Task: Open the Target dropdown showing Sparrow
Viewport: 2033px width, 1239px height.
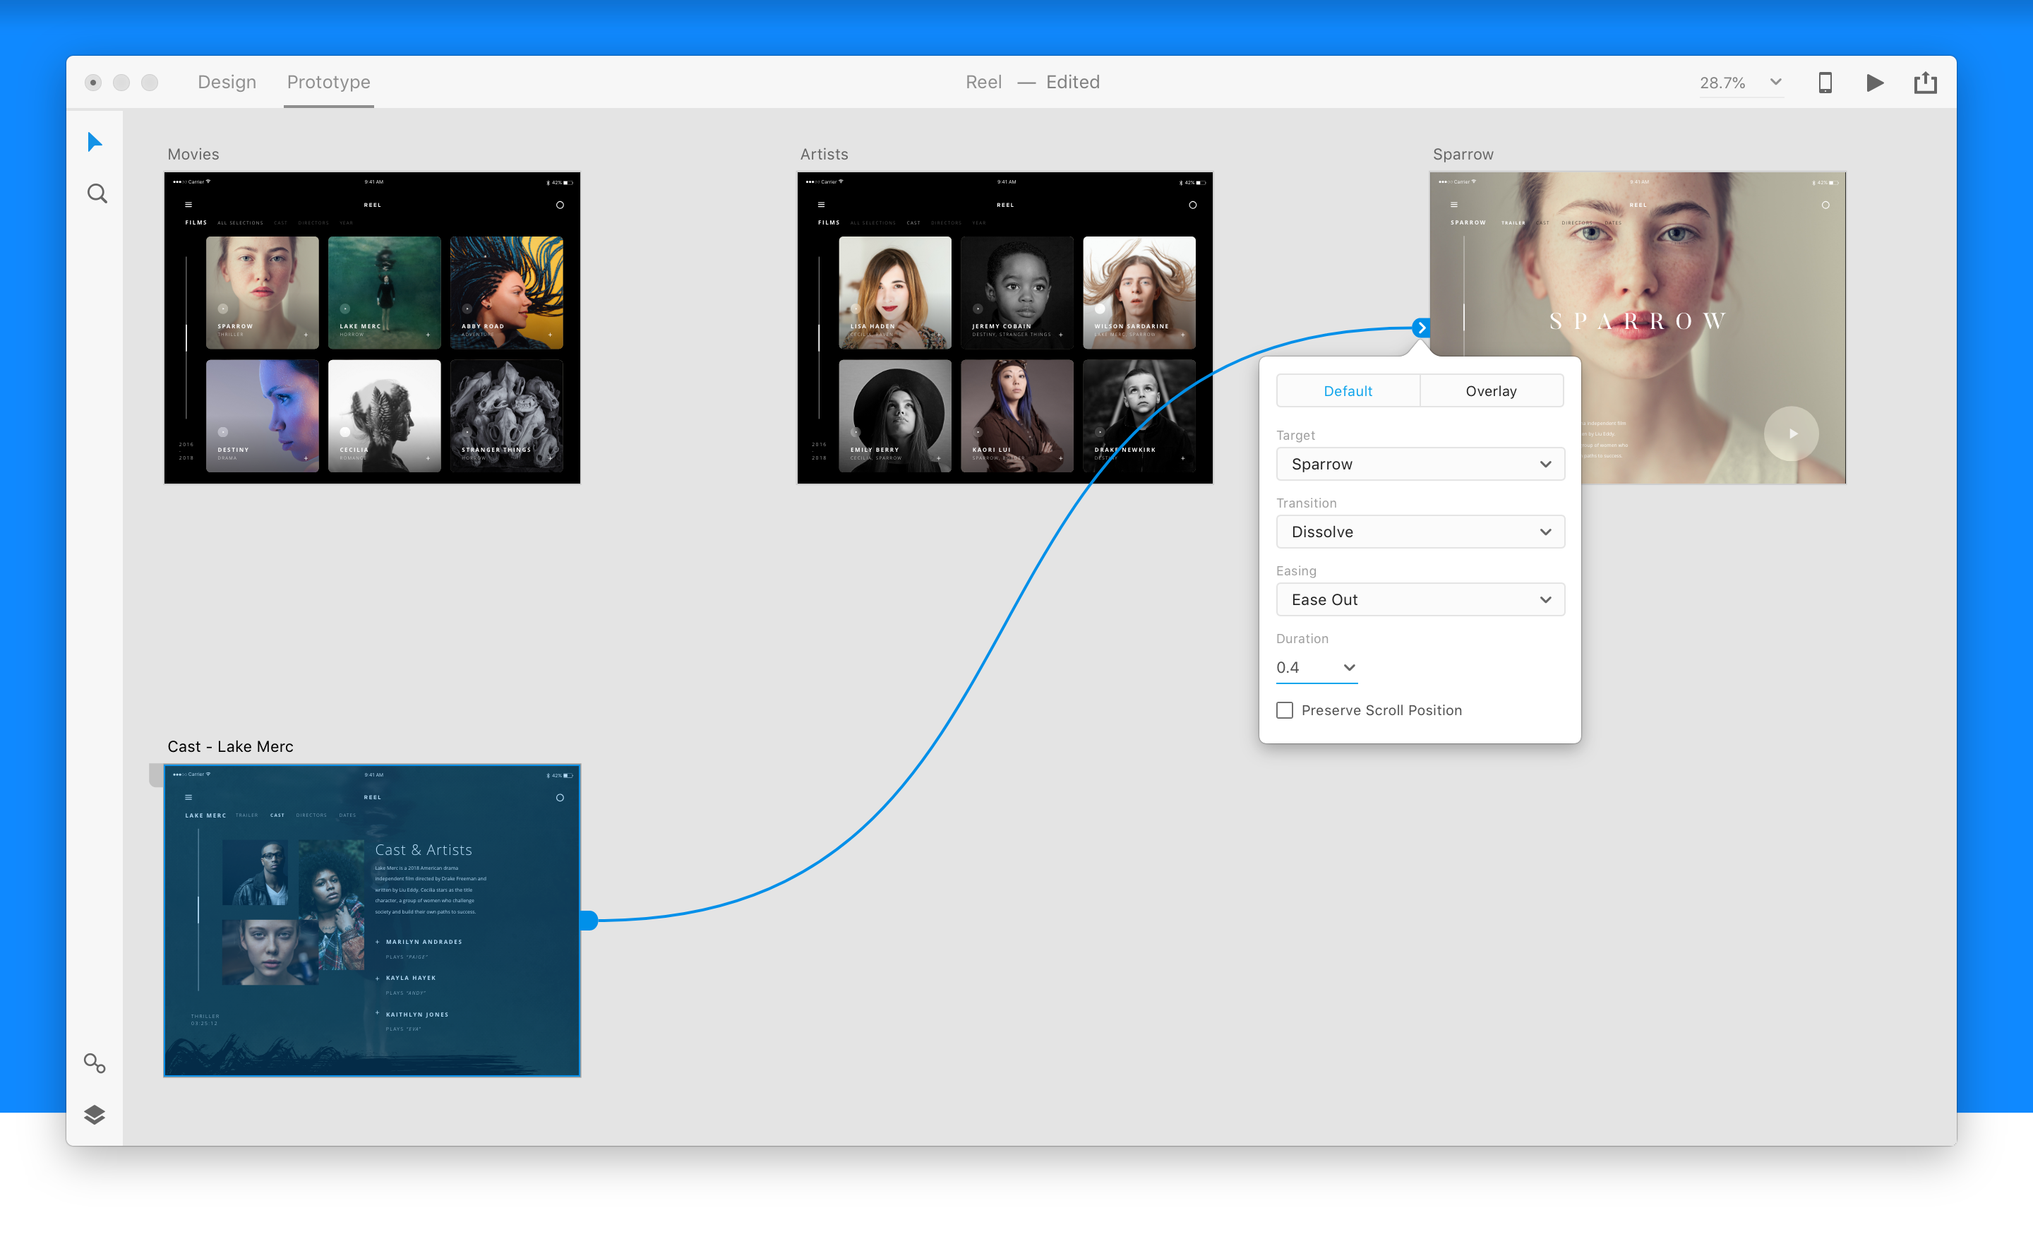Action: (1419, 465)
